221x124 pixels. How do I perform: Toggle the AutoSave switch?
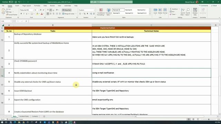11,2
